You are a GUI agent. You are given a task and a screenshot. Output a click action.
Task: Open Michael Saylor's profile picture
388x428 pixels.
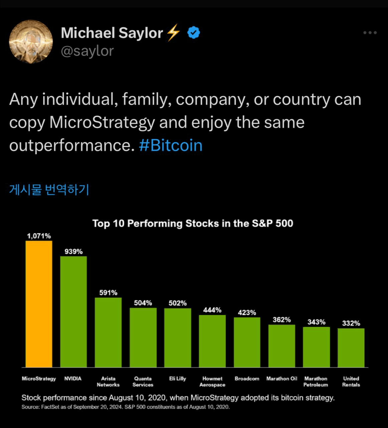(31, 42)
